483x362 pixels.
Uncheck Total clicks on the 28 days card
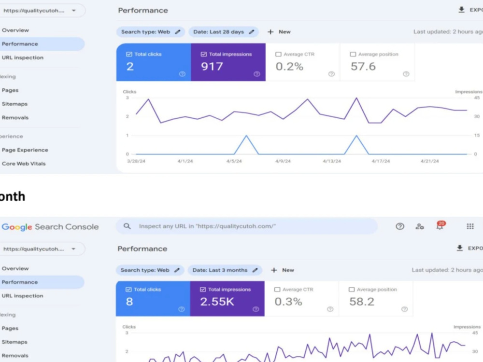[x=129, y=54]
